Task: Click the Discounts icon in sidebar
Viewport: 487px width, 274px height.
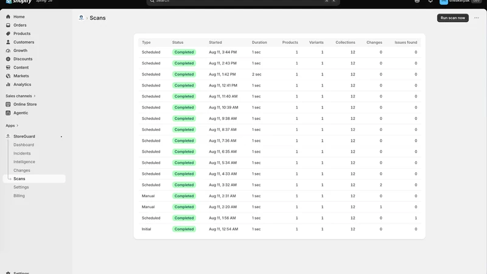Action: point(8,58)
